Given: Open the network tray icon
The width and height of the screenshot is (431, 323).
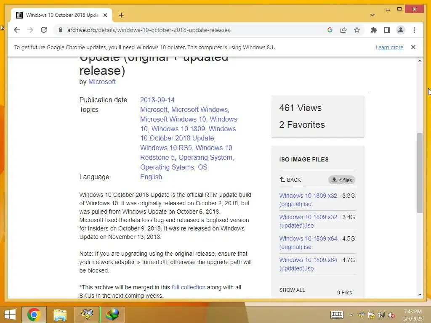Looking at the screenshot, I should pos(381,315).
